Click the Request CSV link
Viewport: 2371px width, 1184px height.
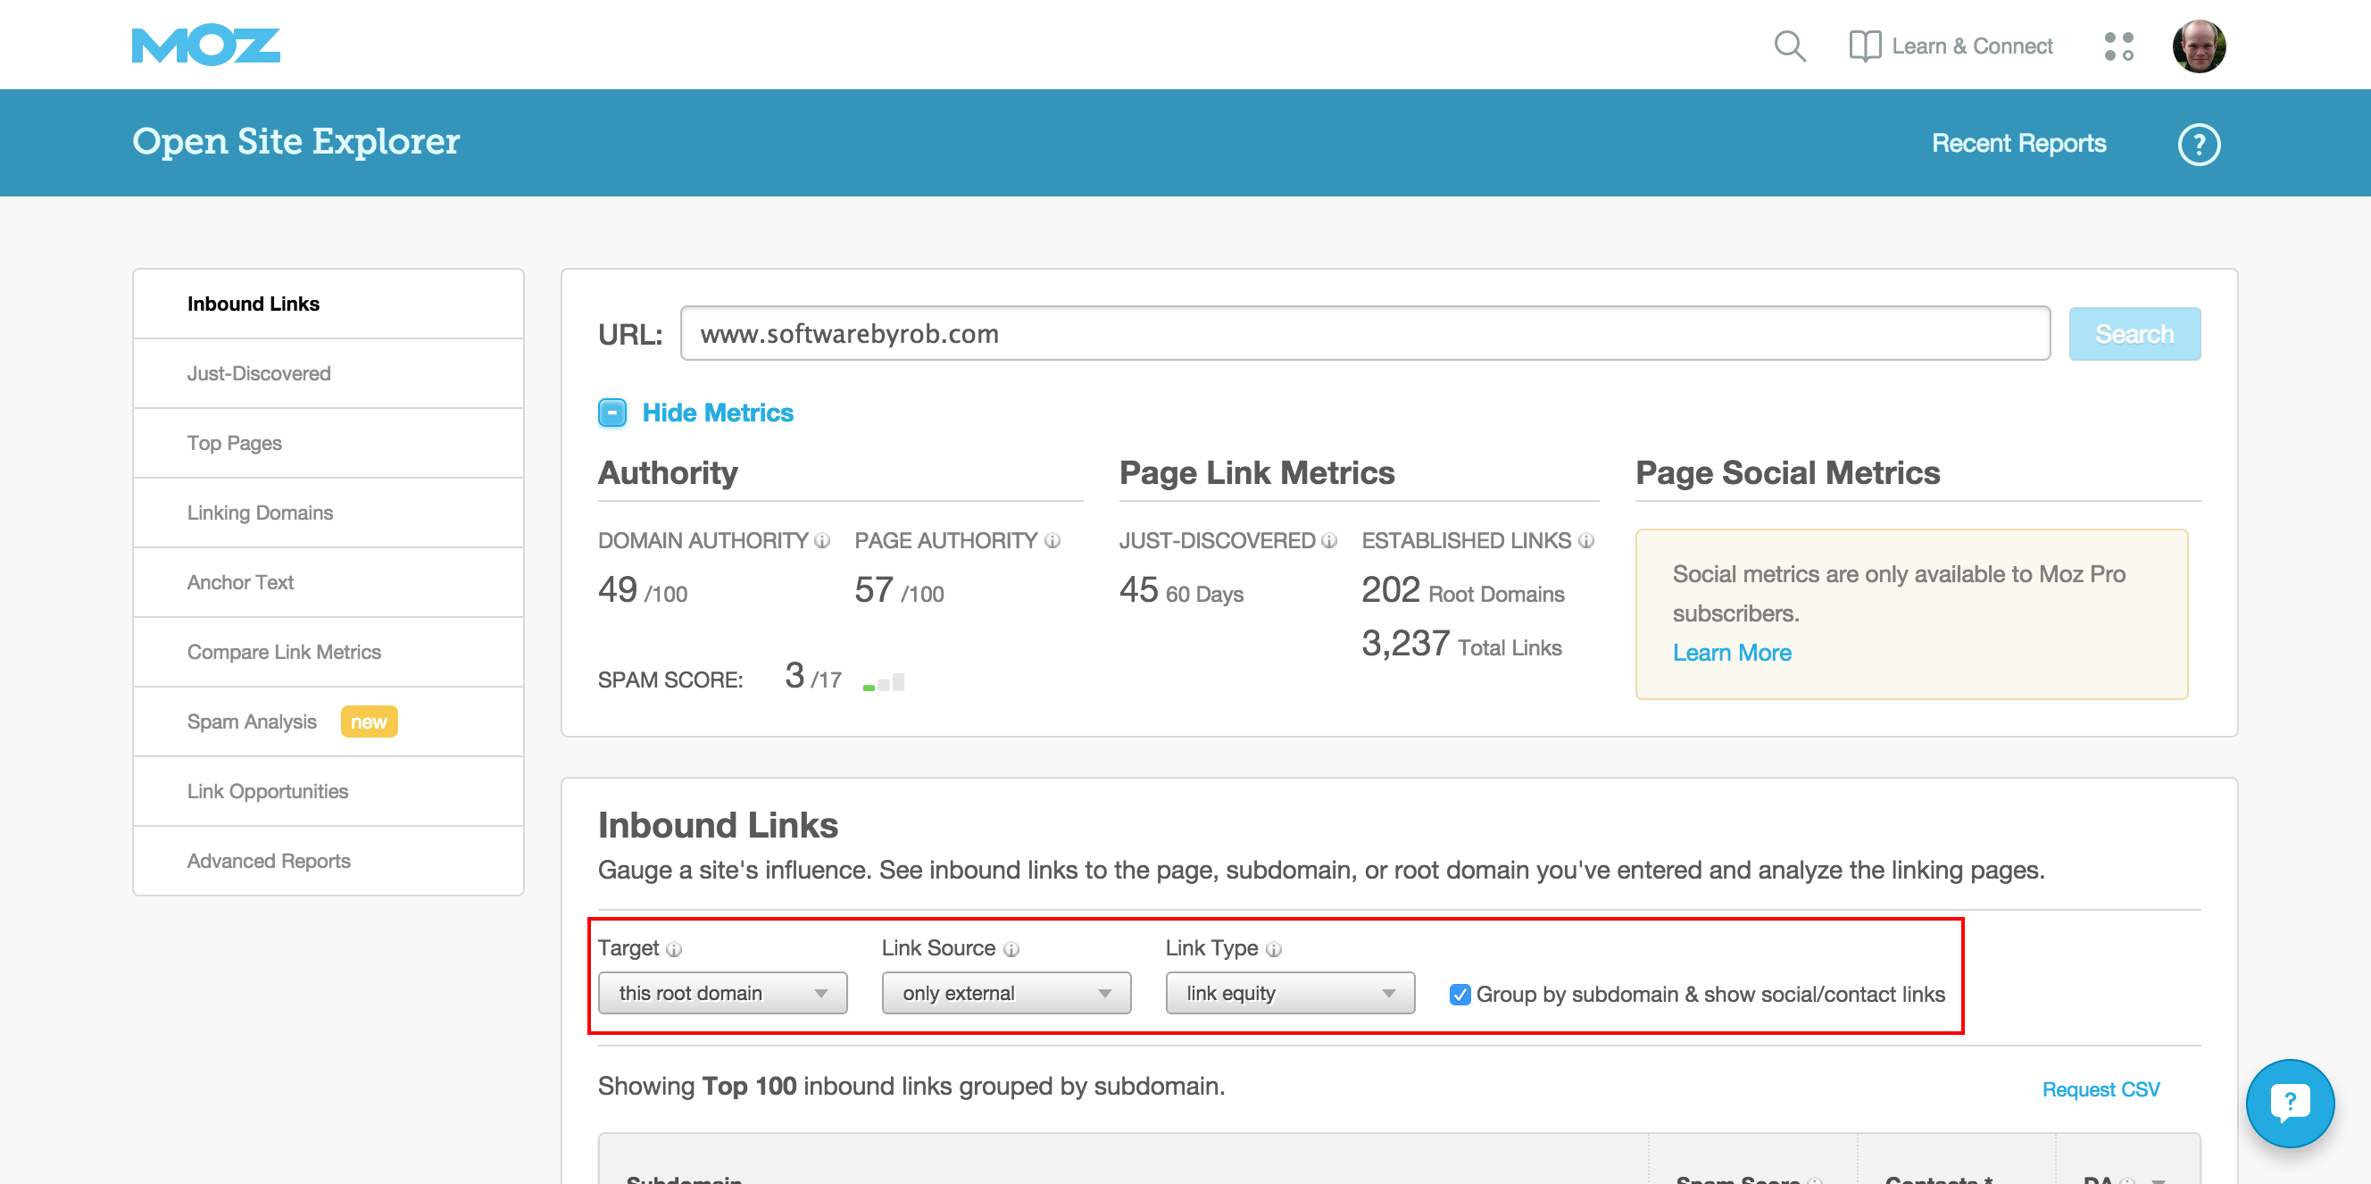click(x=2100, y=1089)
